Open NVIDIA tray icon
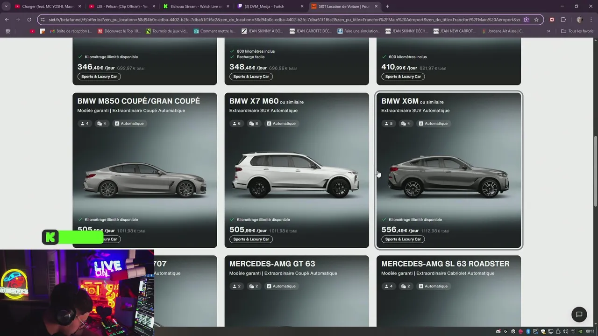The height and width of the screenshot is (336, 598). 581,331
